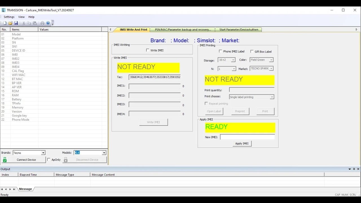Screen dimensions: 361x203
Task: Jump to last message tab arrow
Action: click(14, 189)
